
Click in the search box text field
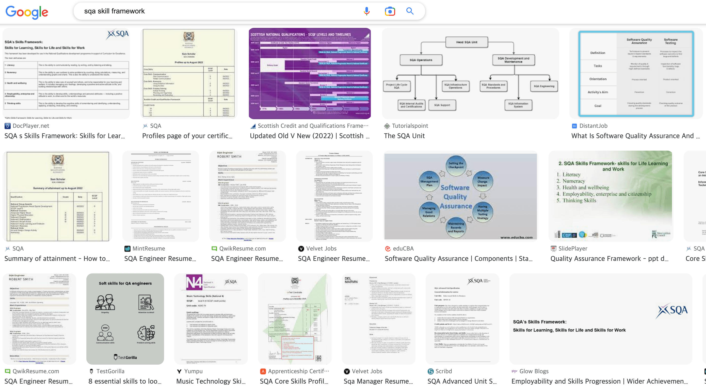[x=219, y=11]
